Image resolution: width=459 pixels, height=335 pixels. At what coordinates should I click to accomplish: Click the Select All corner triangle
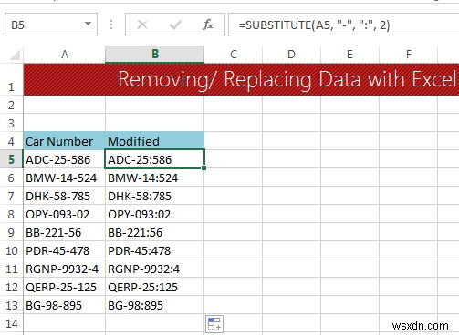(15, 55)
